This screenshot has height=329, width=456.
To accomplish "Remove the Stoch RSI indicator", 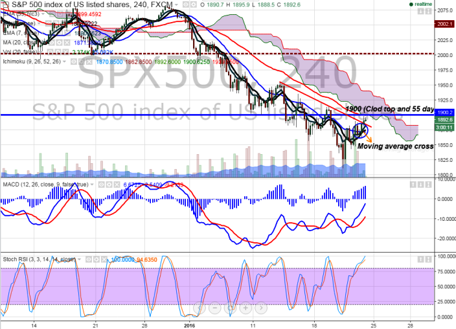I will [x=104, y=259].
